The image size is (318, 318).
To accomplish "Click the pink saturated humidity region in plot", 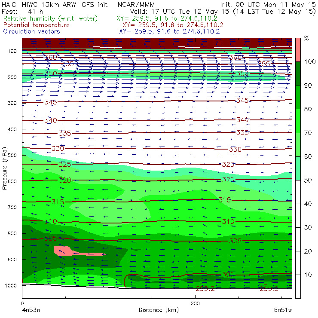I will tap(65, 251).
